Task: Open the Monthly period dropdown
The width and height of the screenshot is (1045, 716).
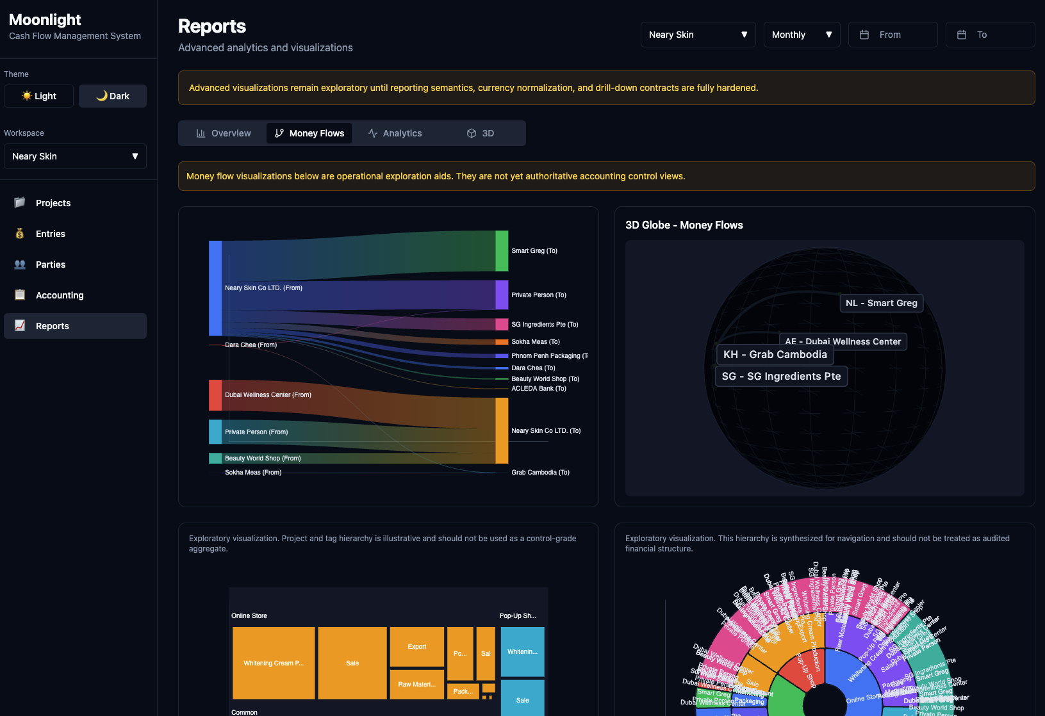Action: 802,35
